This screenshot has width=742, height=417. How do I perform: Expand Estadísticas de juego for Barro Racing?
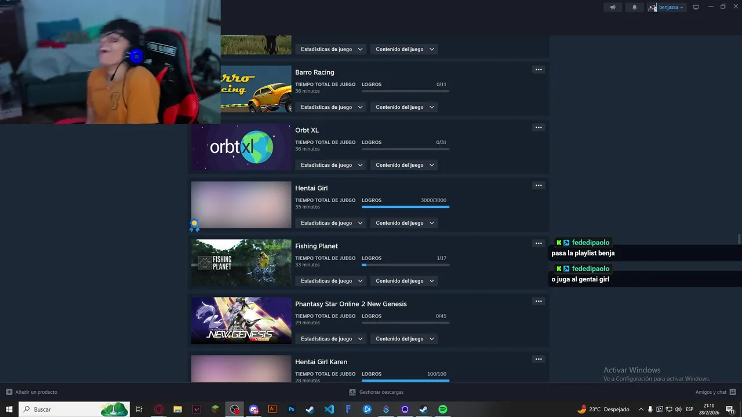[332, 107]
